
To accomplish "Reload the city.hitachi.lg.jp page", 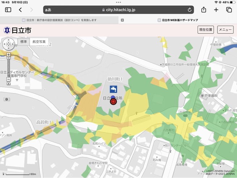I will coord(190,10).
